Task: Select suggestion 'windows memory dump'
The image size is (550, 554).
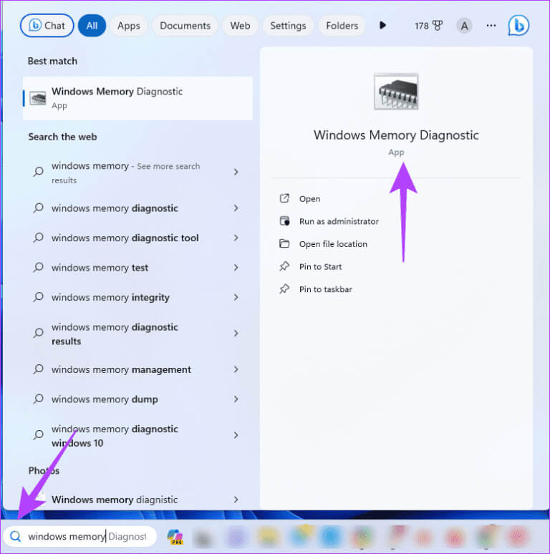Action: (136, 399)
